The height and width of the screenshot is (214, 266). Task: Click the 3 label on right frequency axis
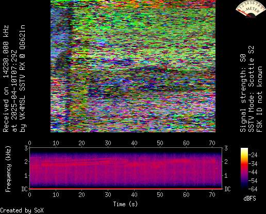[226, 148]
